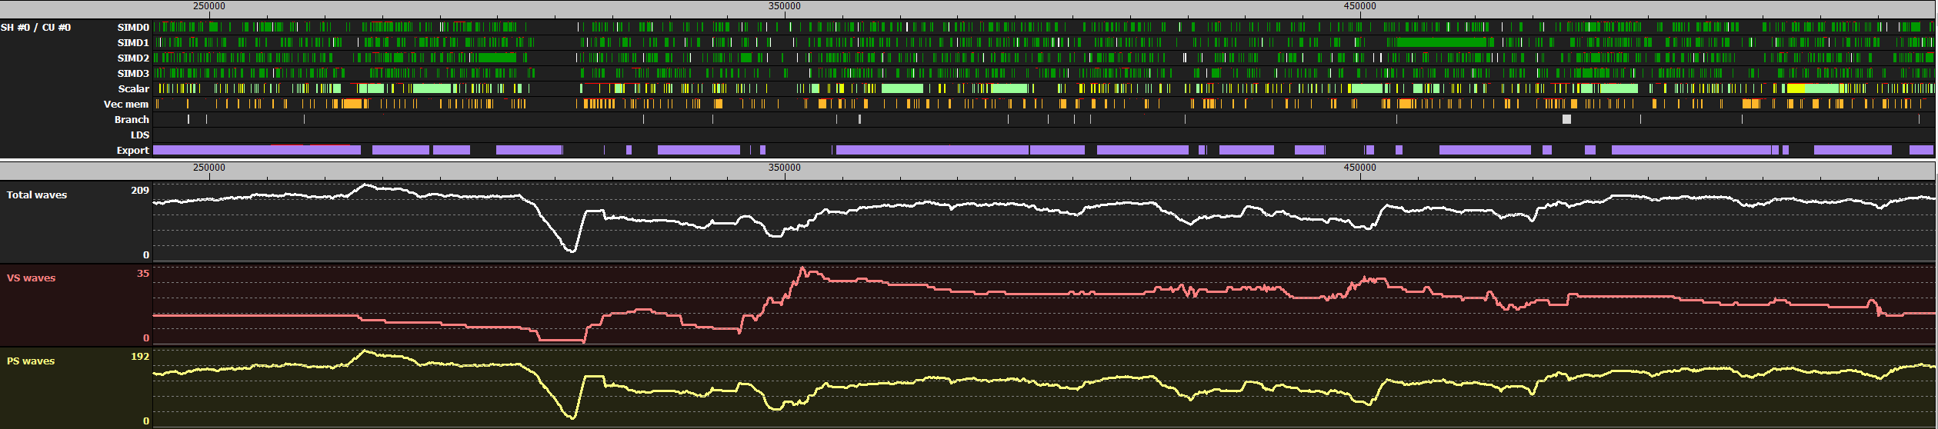Click the long solid green block in SIMD1
Viewport: 1938px width, 429px height.
(x=1439, y=43)
